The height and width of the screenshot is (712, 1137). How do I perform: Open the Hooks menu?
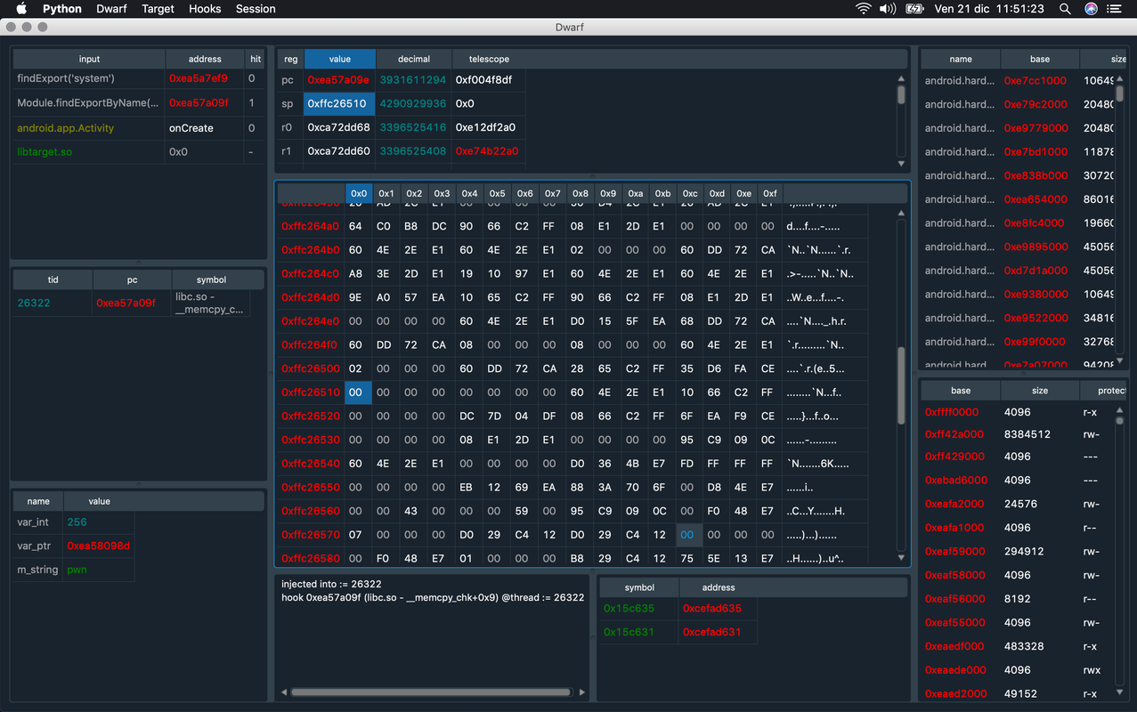pyautogui.click(x=205, y=9)
